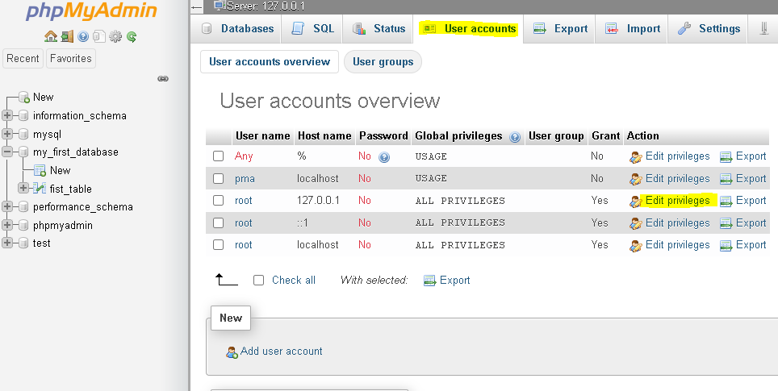Expand the fist_table tree node
778x391 pixels.
click(x=23, y=189)
